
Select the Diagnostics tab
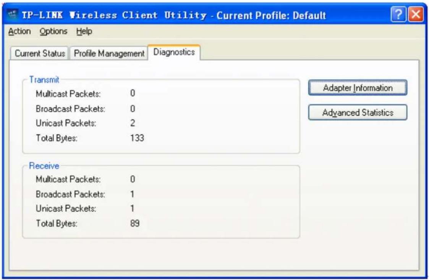click(174, 52)
